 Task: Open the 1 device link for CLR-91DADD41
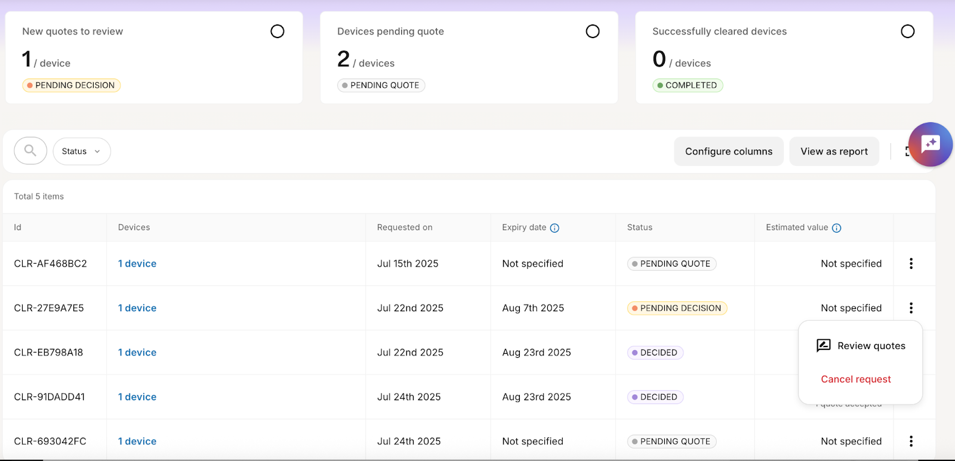(137, 397)
